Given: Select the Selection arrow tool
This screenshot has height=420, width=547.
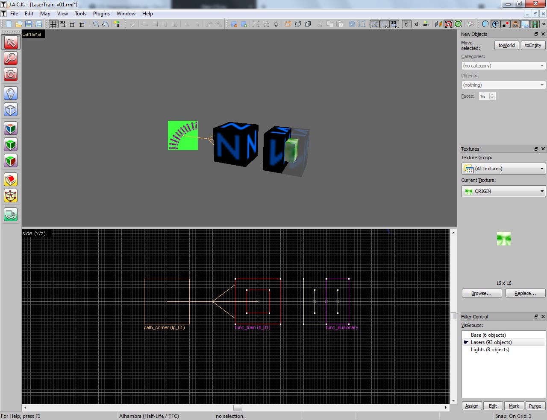Looking at the screenshot, I should 11,42.
